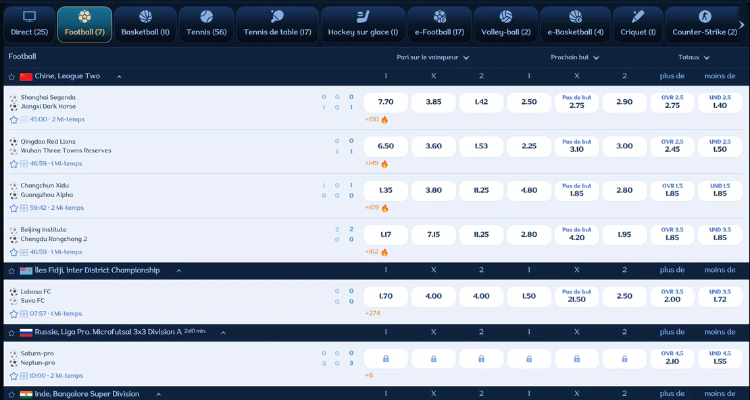Click the fire icon beside +109
This screenshot has width=750, height=400.
coord(384,208)
